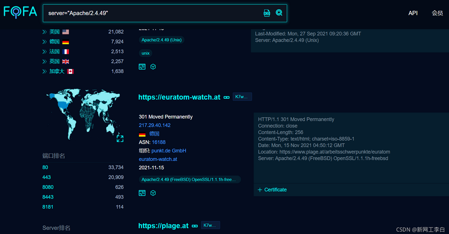The image size is (449, 234).
Task: Filter by port 443
Action: [x=46, y=177]
